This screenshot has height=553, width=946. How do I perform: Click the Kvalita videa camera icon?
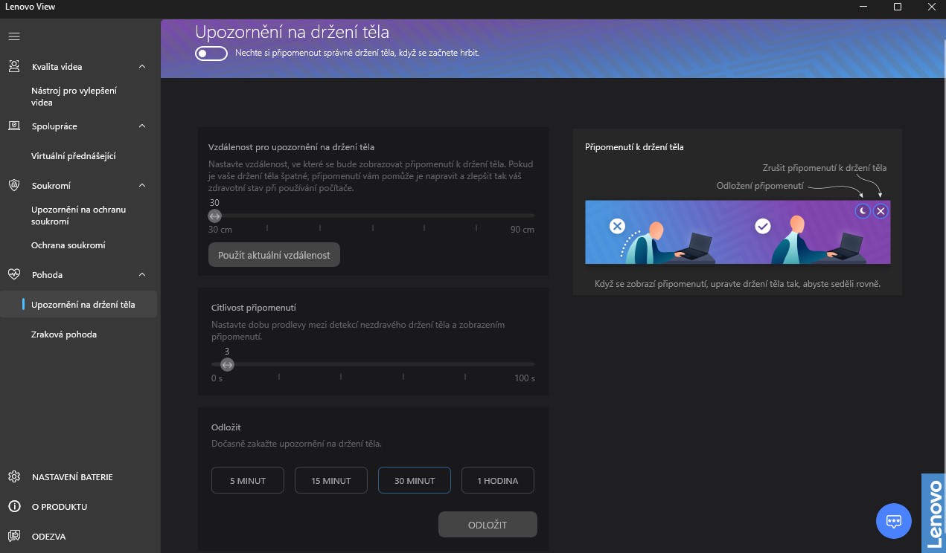tap(14, 67)
